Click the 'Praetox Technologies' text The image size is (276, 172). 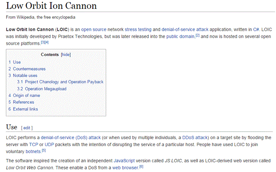point(80,36)
